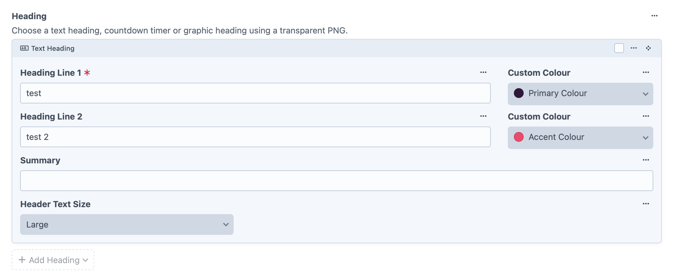
Task: Click the Text Heading block title bar
Action: pyautogui.click(x=336, y=48)
